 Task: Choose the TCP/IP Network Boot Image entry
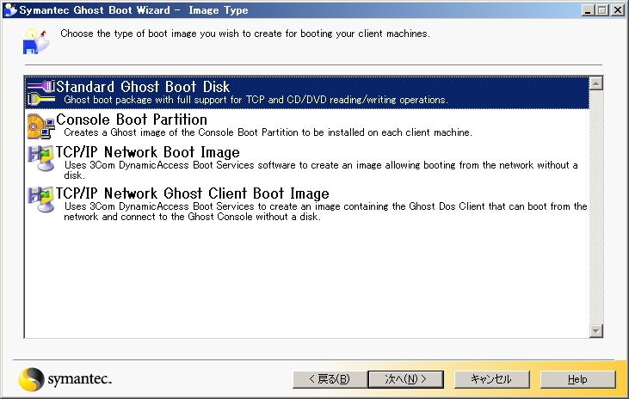click(147, 152)
